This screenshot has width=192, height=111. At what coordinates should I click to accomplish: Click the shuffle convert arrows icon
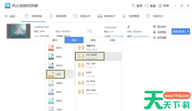pyautogui.click(x=89, y=31)
